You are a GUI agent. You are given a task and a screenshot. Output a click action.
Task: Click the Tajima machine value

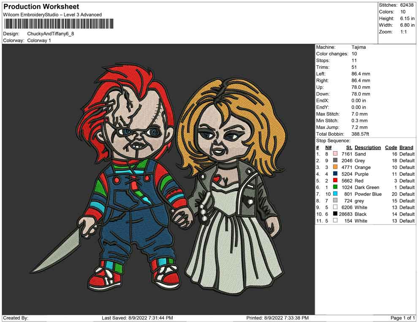358,47
